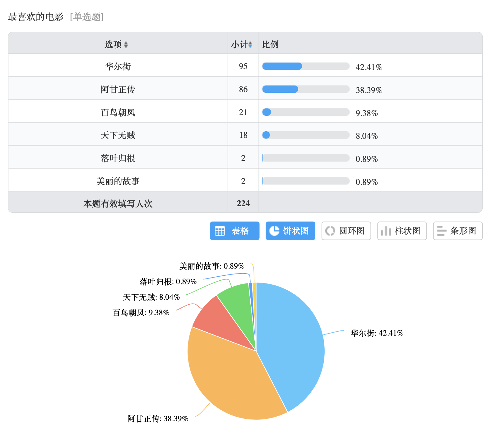The height and width of the screenshot is (435, 492).
Task: Click the 38.39% value in the table
Action: (369, 90)
